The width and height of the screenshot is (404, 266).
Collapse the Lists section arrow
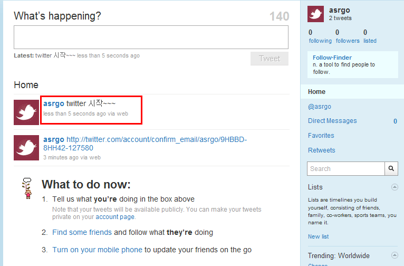395,187
